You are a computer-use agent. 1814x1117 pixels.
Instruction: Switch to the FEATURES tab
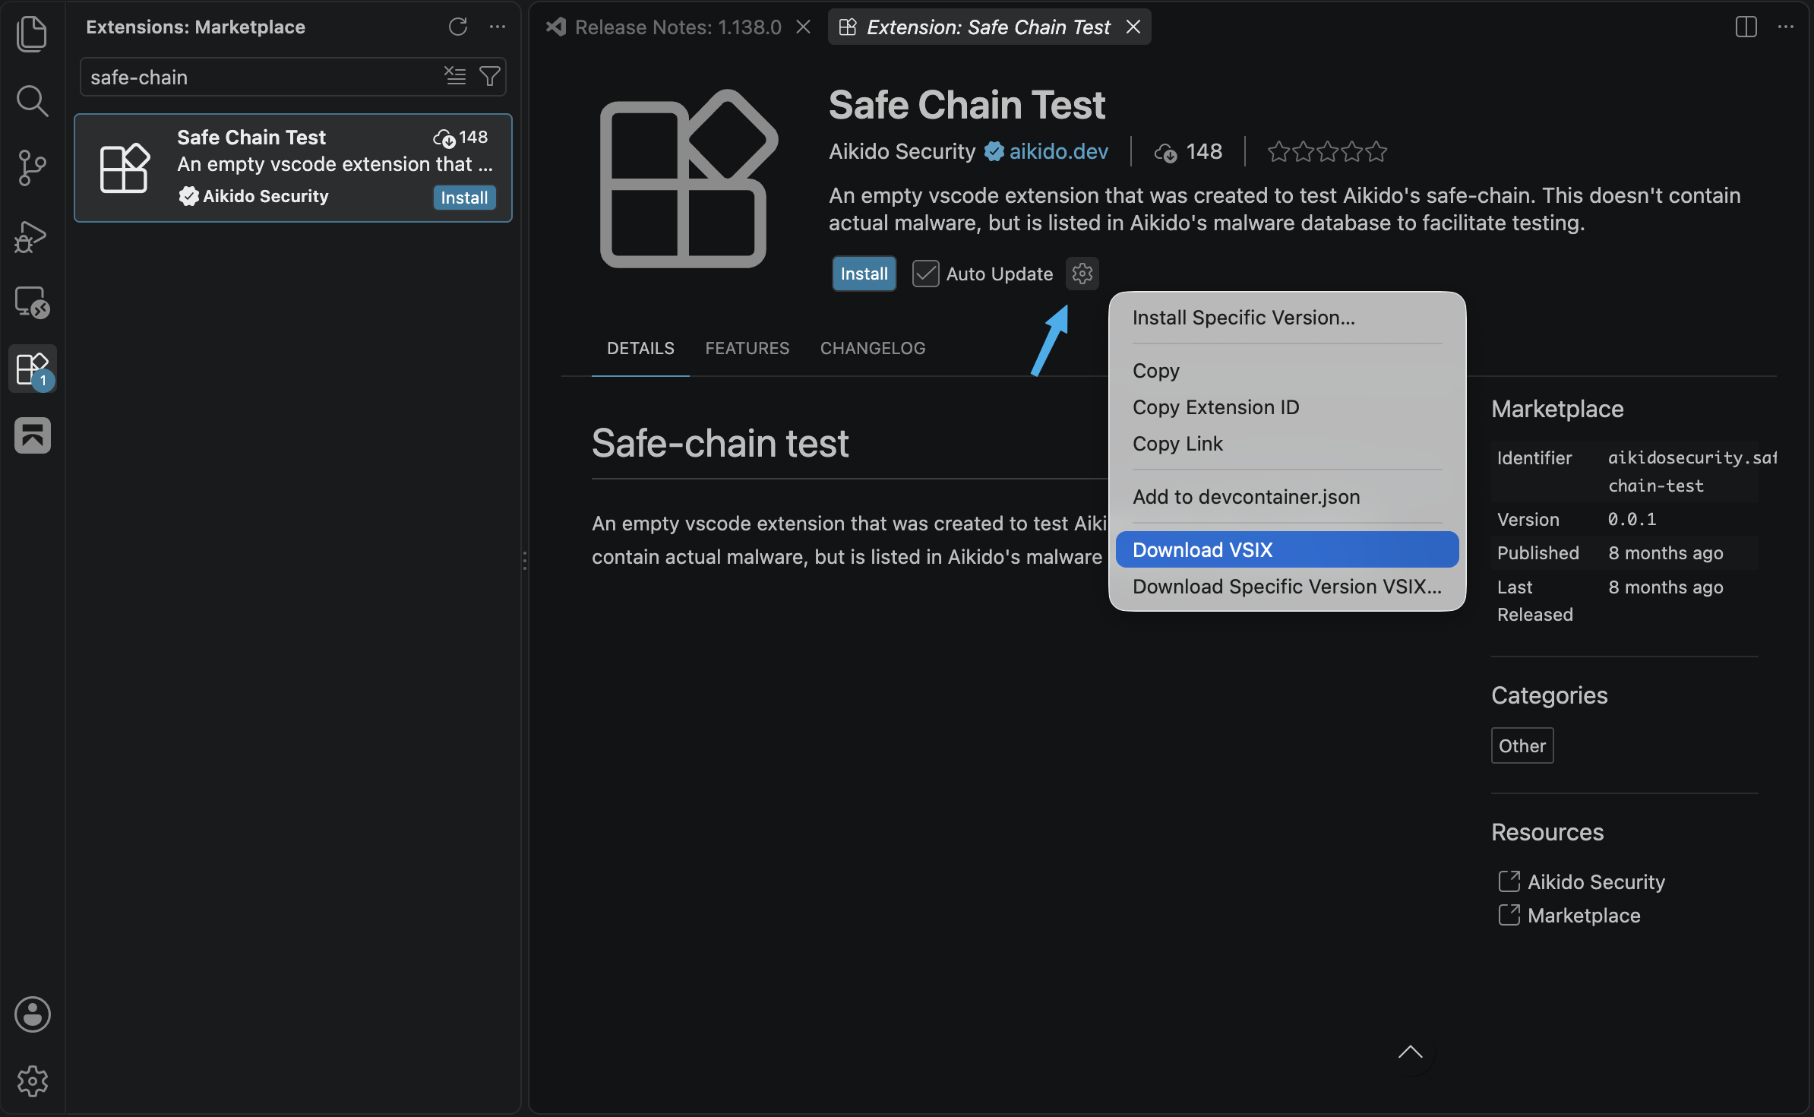point(747,348)
